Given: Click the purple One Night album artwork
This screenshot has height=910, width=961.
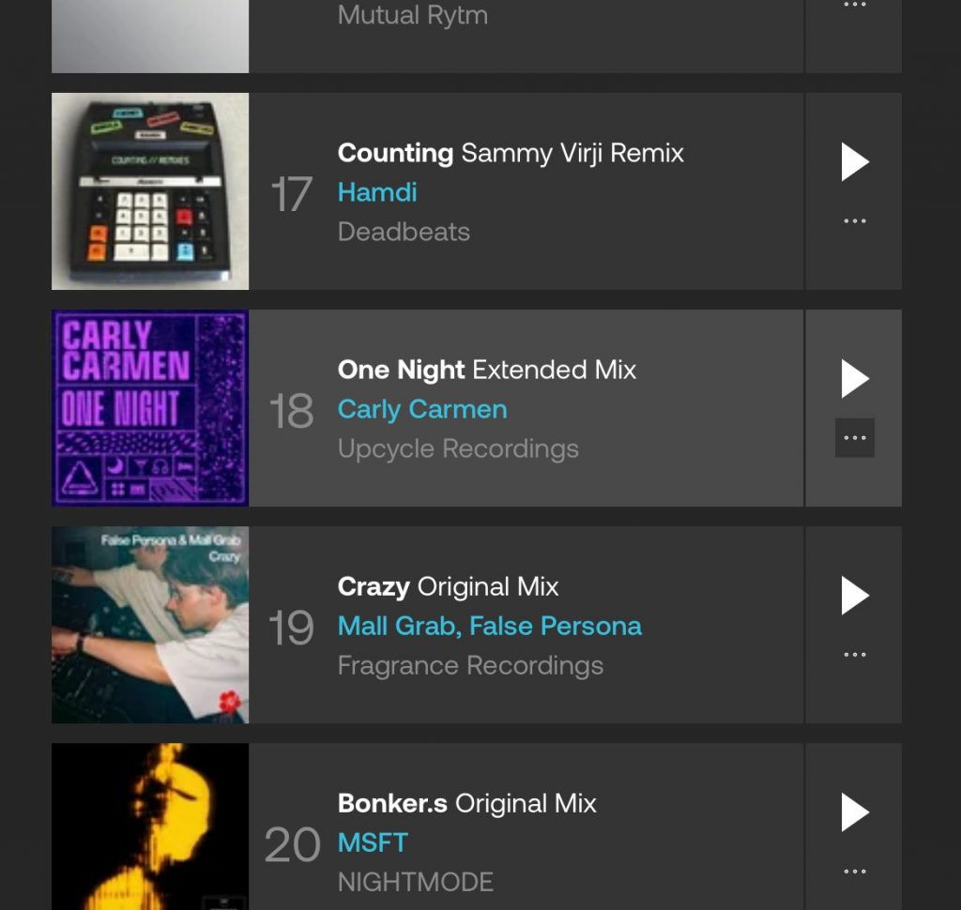Looking at the screenshot, I should (x=150, y=408).
